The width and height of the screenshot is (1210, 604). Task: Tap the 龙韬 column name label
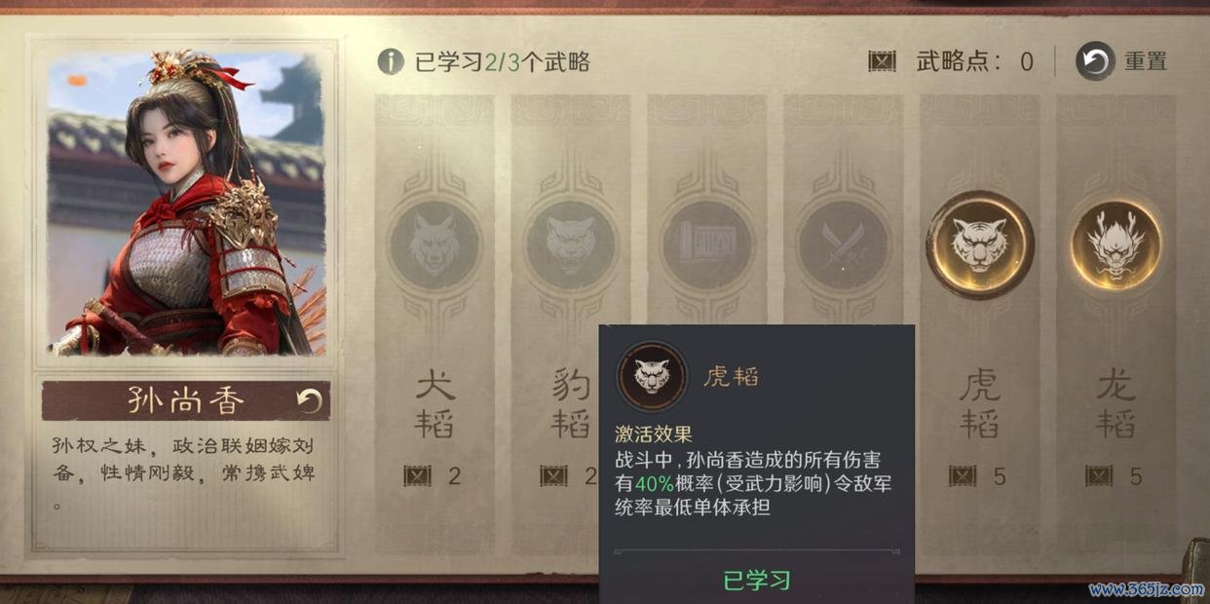point(1115,404)
